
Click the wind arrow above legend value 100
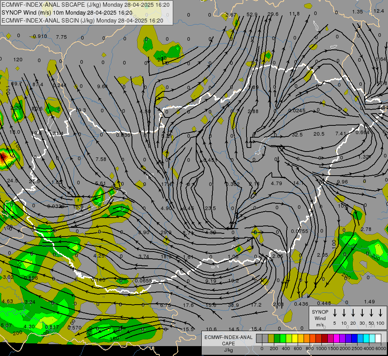pos(380,313)
